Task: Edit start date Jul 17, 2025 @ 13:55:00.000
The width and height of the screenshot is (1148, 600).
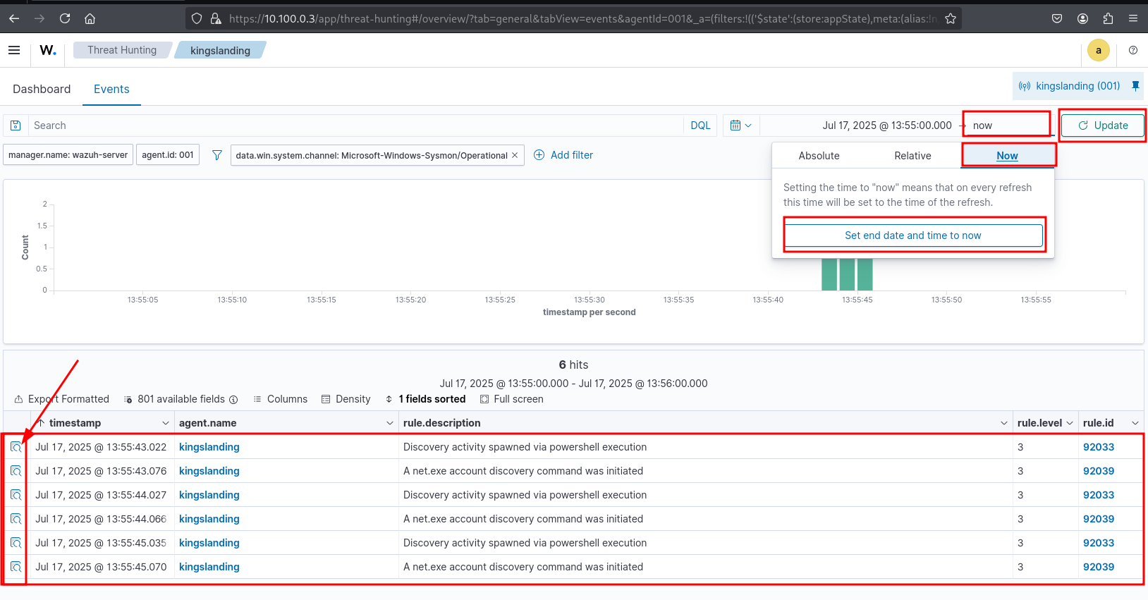Action: click(886, 125)
